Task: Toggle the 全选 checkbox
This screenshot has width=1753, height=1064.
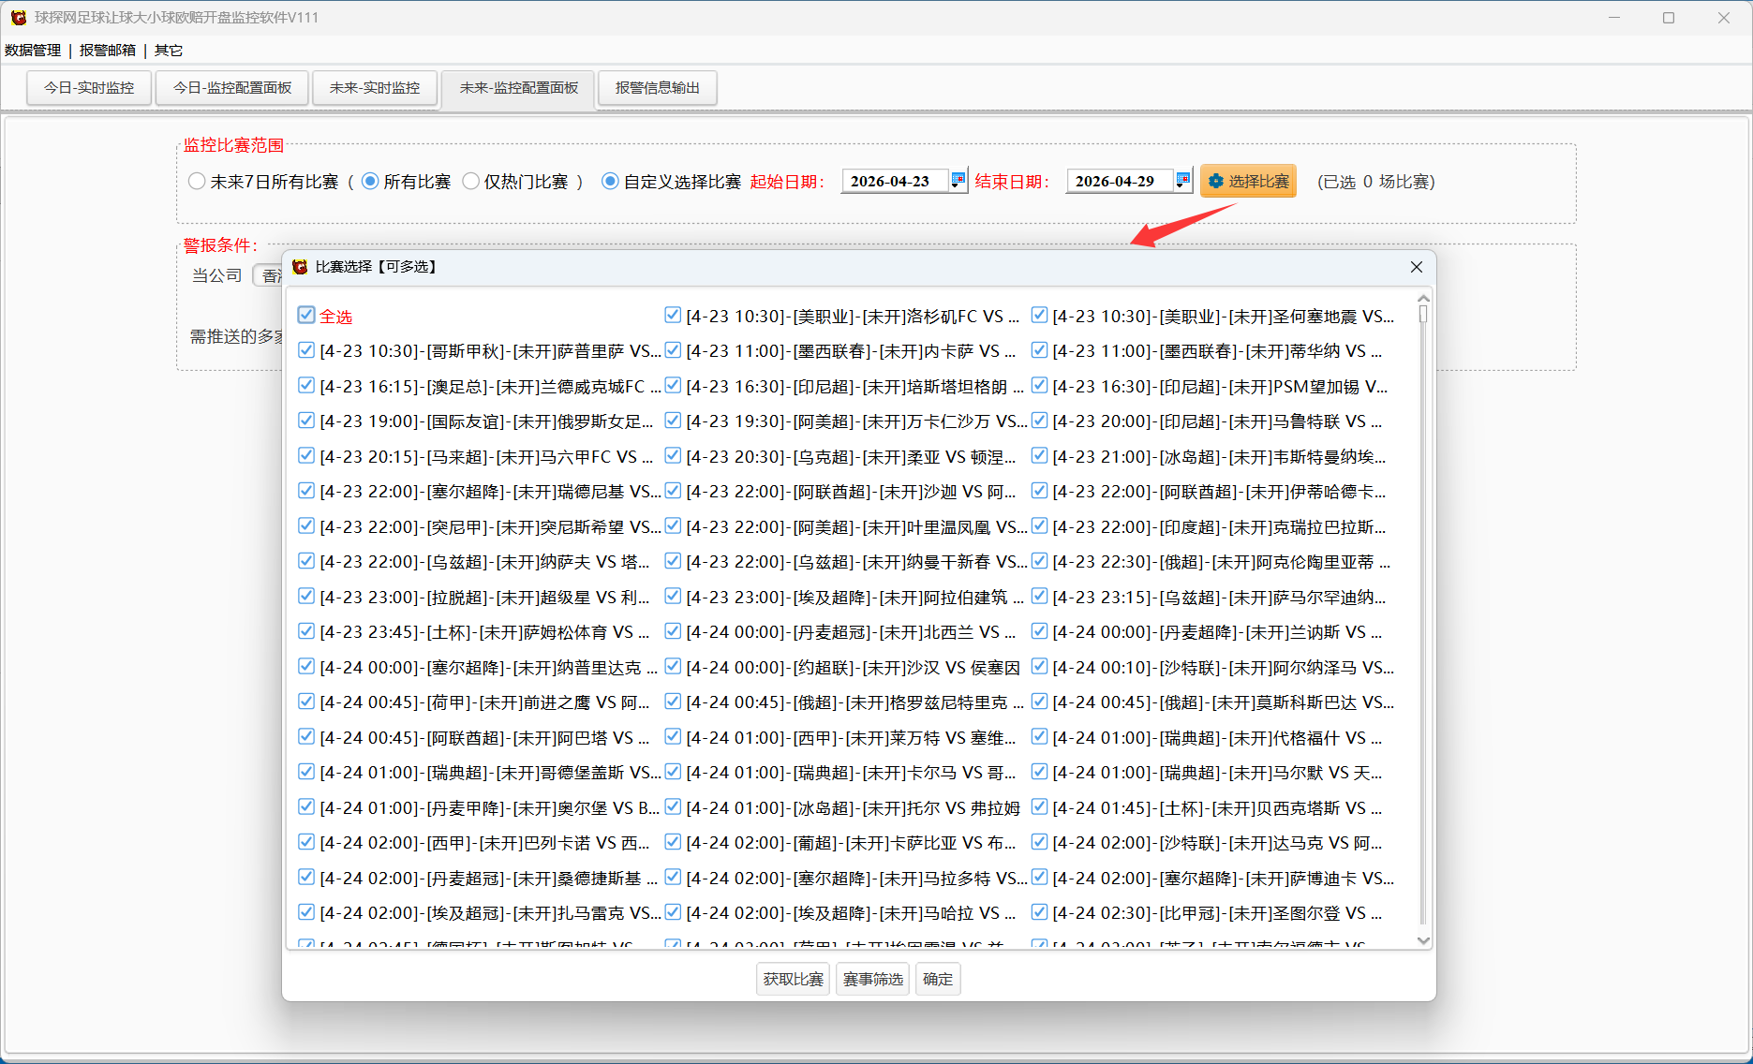Action: (306, 316)
